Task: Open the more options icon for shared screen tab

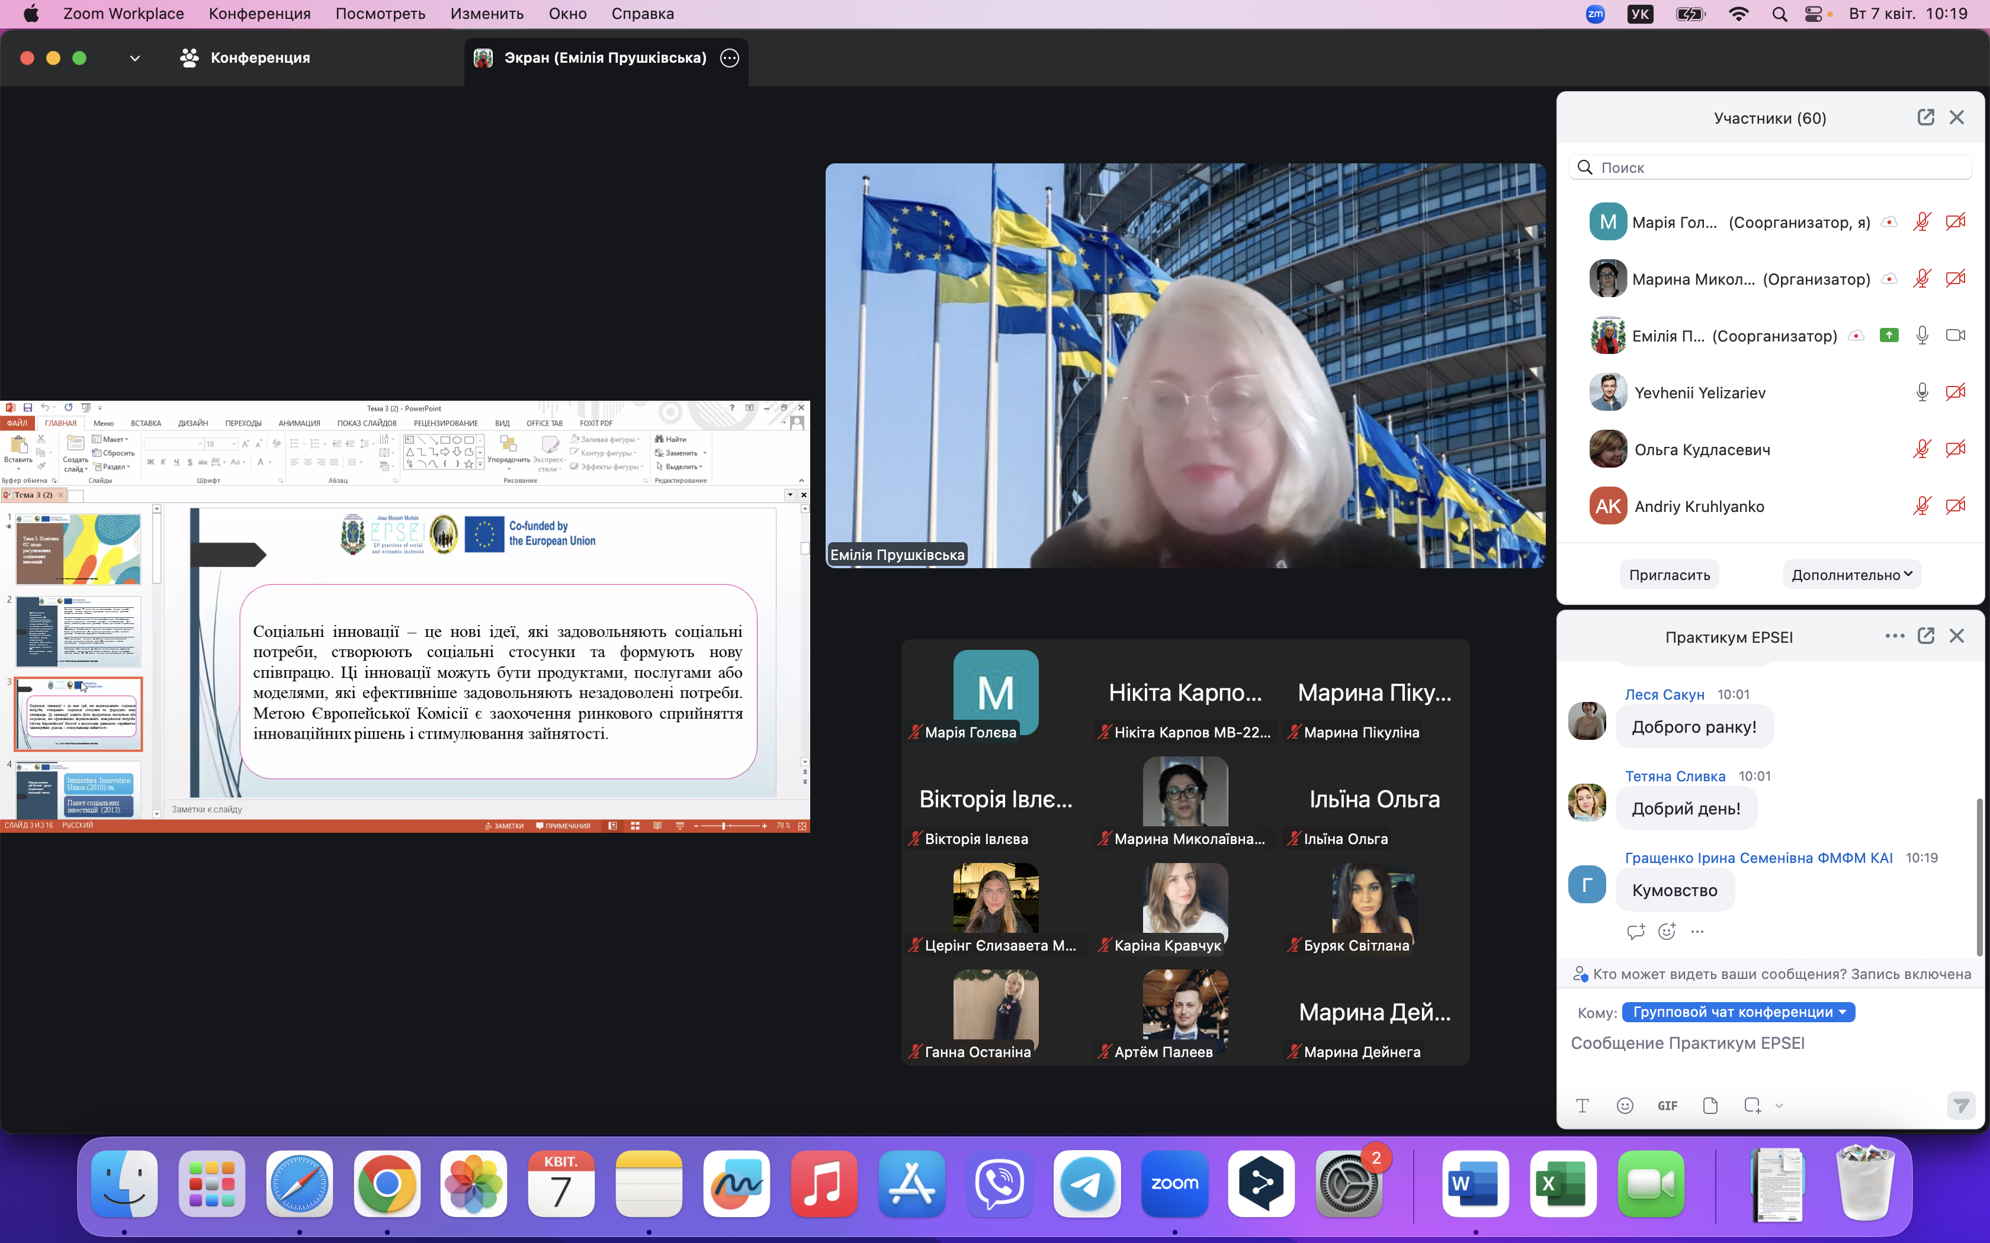Action: pos(730,57)
